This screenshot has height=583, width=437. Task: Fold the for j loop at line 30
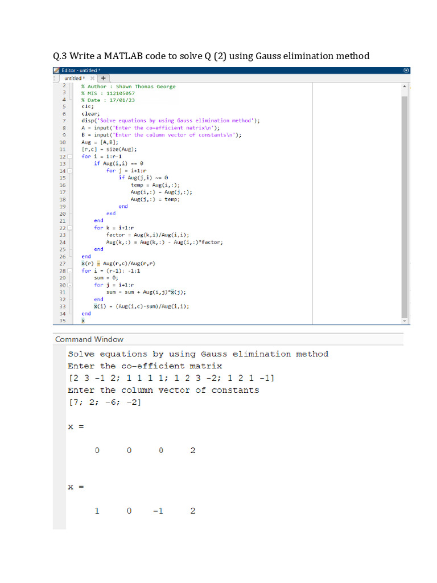tap(69, 285)
